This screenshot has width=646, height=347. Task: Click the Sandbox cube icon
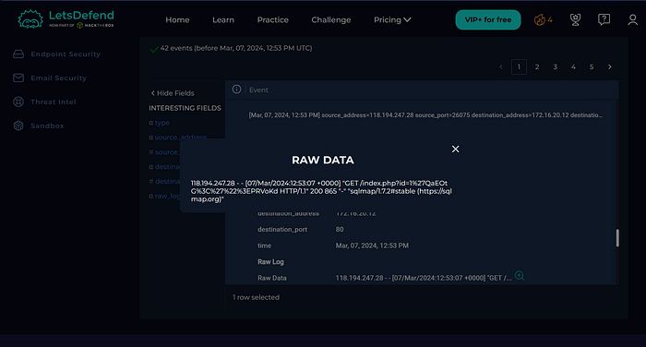18,126
